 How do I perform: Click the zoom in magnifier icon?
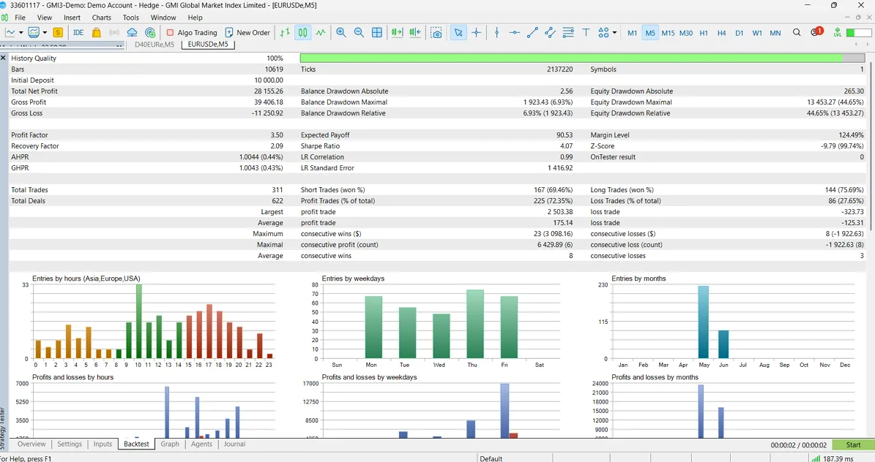tap(341, 32)
